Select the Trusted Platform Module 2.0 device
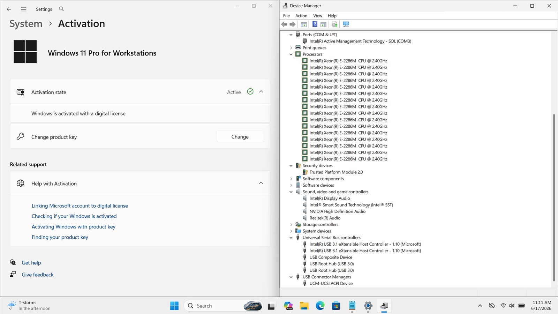Viewport: 558px width, 314px height. point(336,172)
